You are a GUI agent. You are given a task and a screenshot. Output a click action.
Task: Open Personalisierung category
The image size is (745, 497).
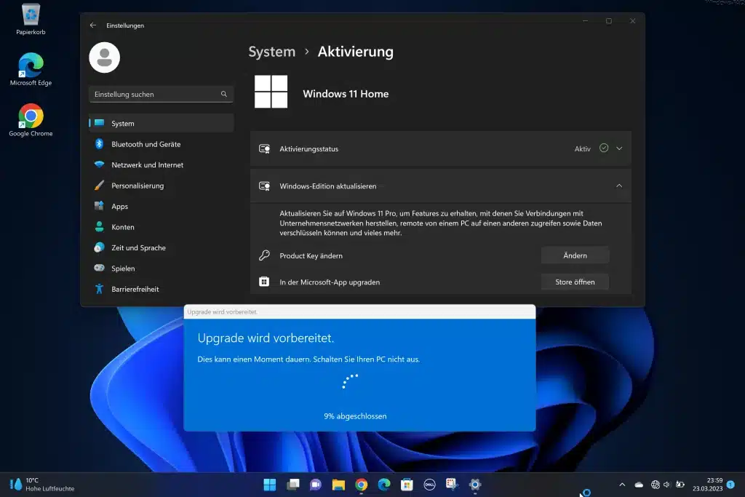[x=161, y=186]
